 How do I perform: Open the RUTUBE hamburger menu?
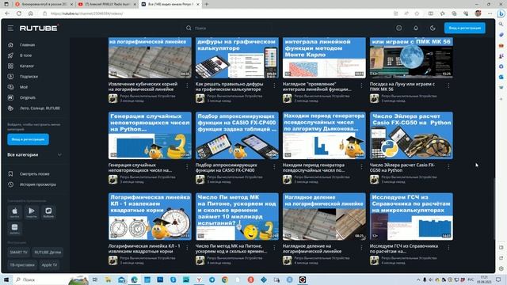[x=10, y=28]
